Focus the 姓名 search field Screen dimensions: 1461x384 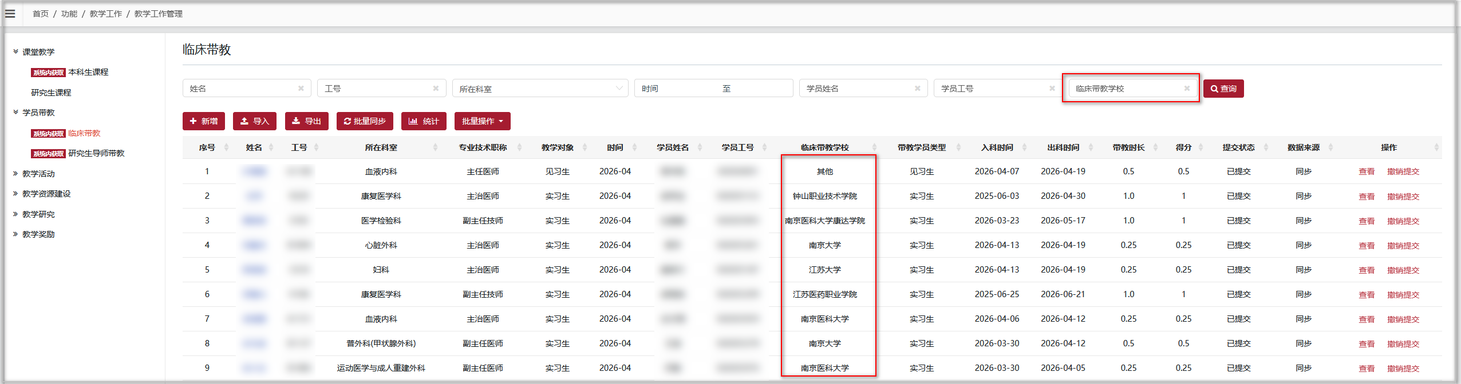click(x=247, y=89)
